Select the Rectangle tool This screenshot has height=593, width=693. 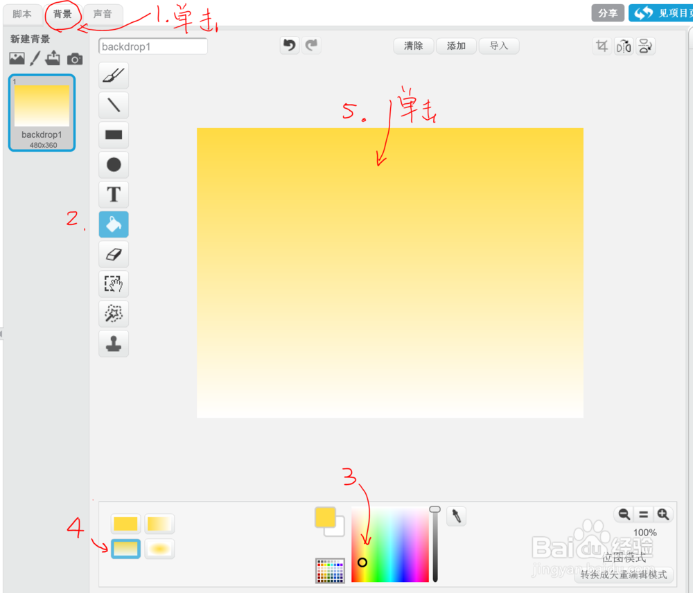[114, 135]
